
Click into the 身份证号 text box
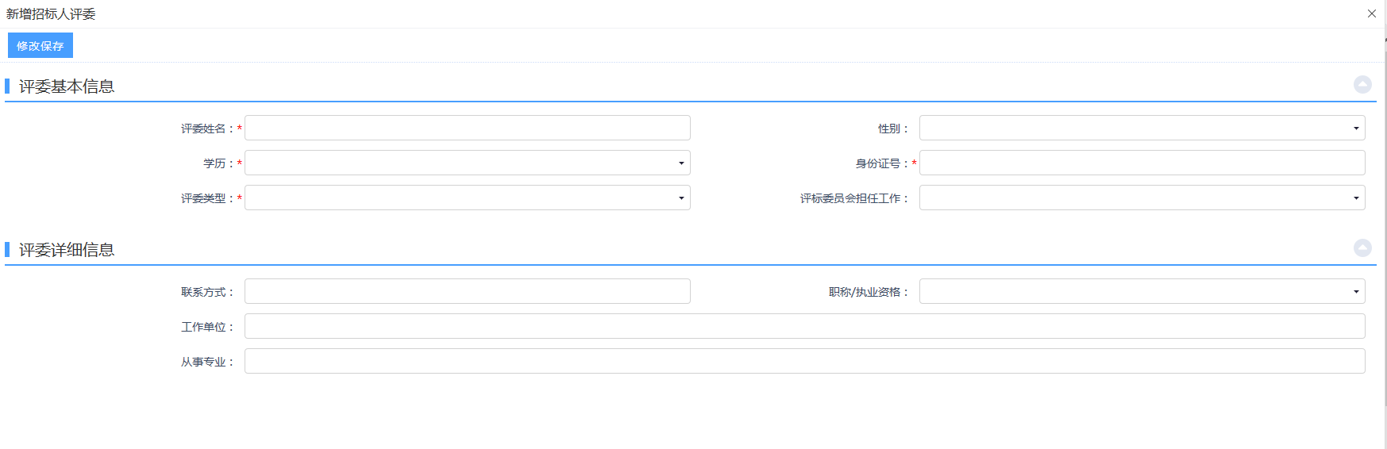pyautogui.click(x=1142, y=163)
